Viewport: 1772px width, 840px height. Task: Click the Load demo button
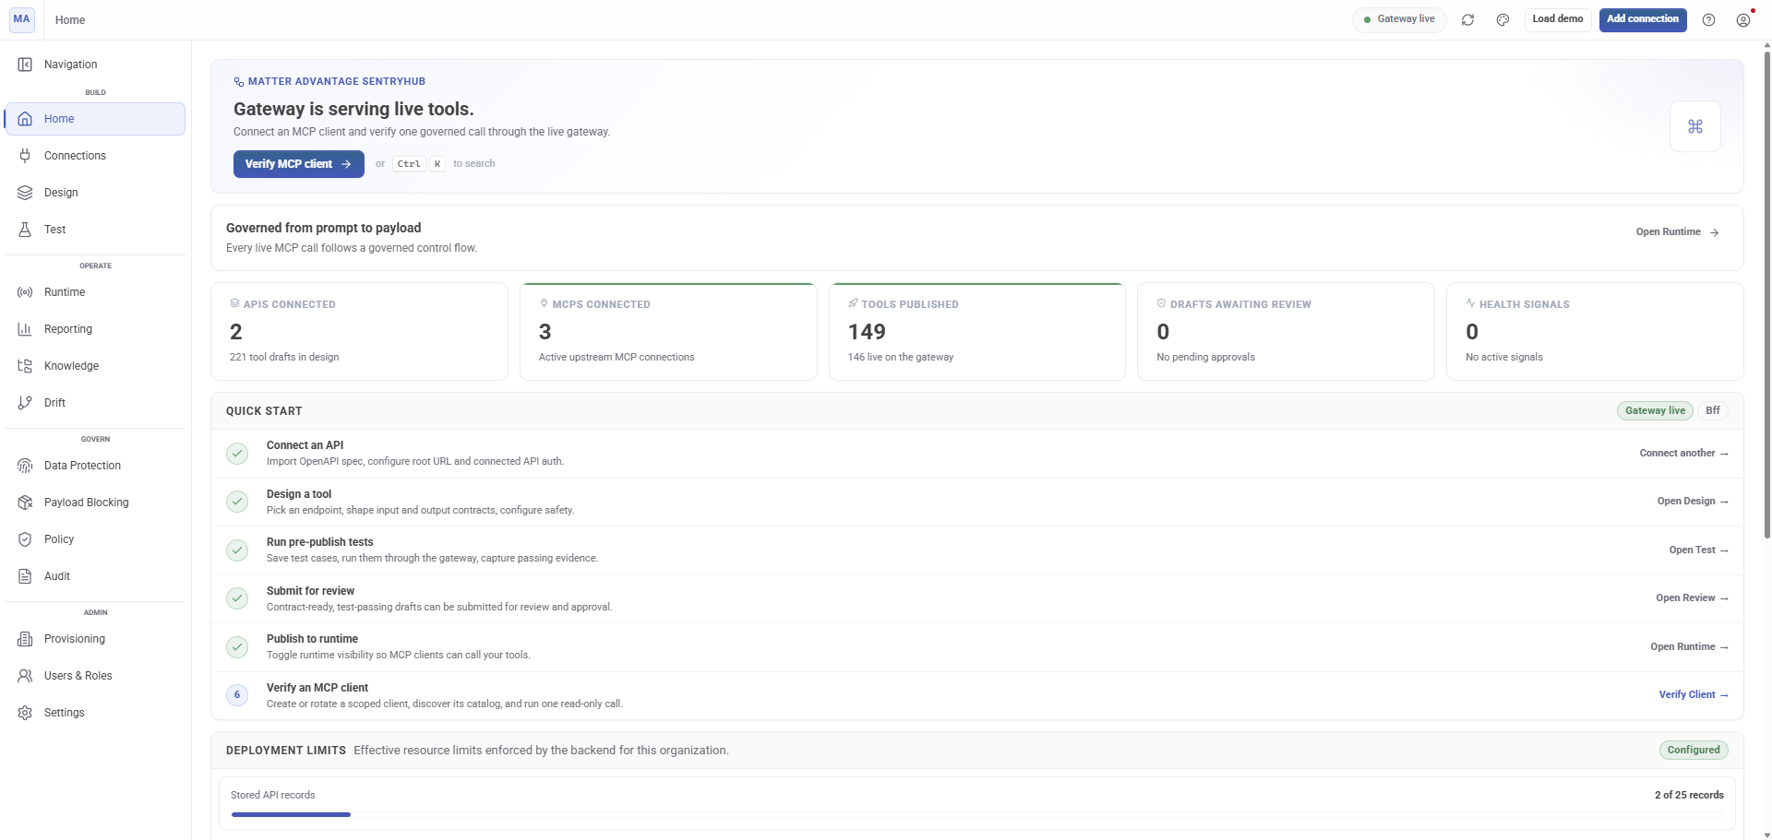pos(1558,19)
